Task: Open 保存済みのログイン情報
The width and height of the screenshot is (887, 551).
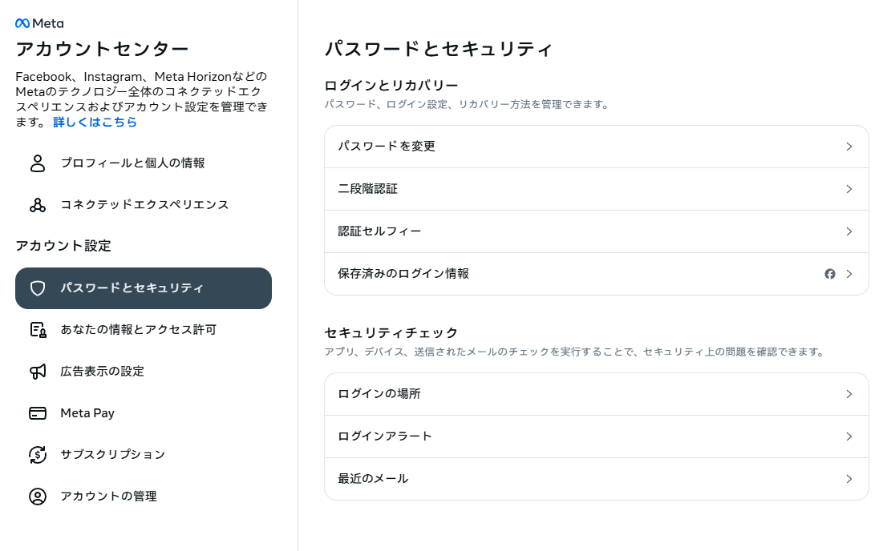Action: 596,274
